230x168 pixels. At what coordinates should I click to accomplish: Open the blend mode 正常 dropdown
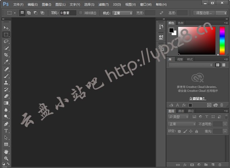[x=182, y=124]
